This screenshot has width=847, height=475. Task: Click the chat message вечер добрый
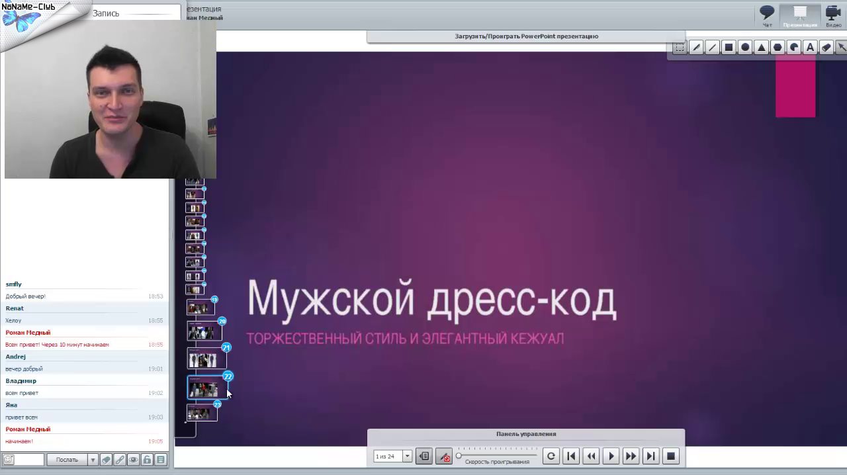coord(24,369)
